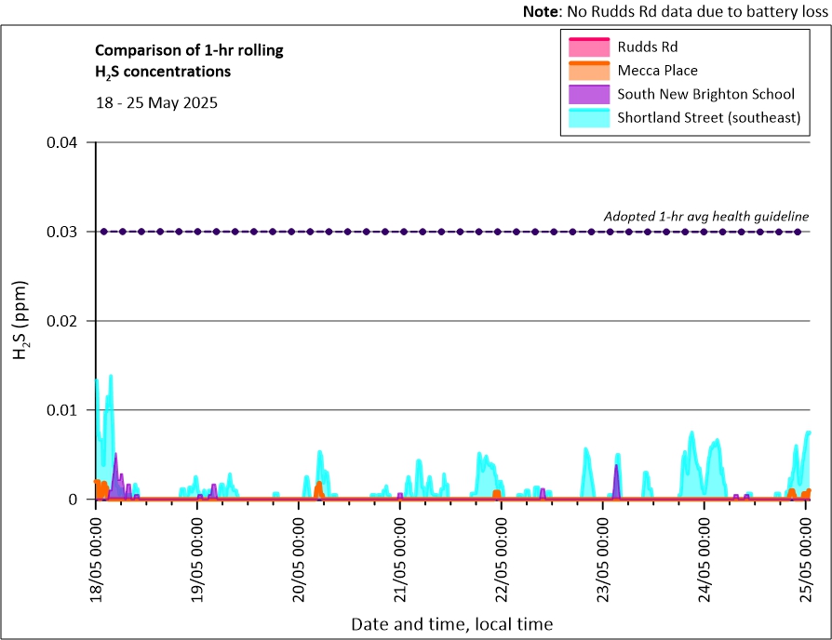The image size is (832, 640).
Task: Select the South New Brighton School legend label
Action: (705, 94)
